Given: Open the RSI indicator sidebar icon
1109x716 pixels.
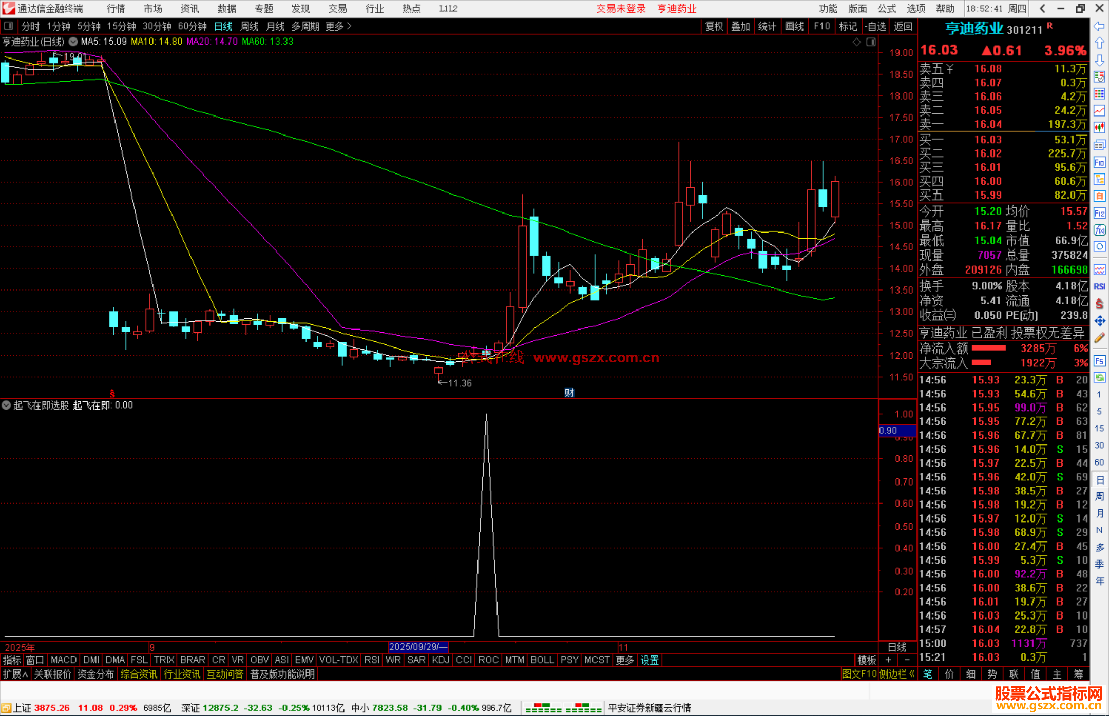Looking at the screenshot, I should 1099,286.
